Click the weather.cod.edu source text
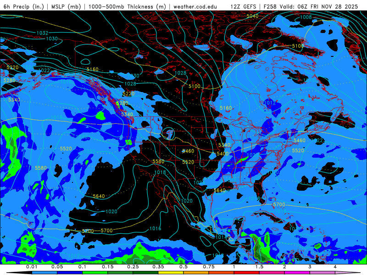This screenshot has width=367, height=275. pyautogui.click(x=195, y=6)
